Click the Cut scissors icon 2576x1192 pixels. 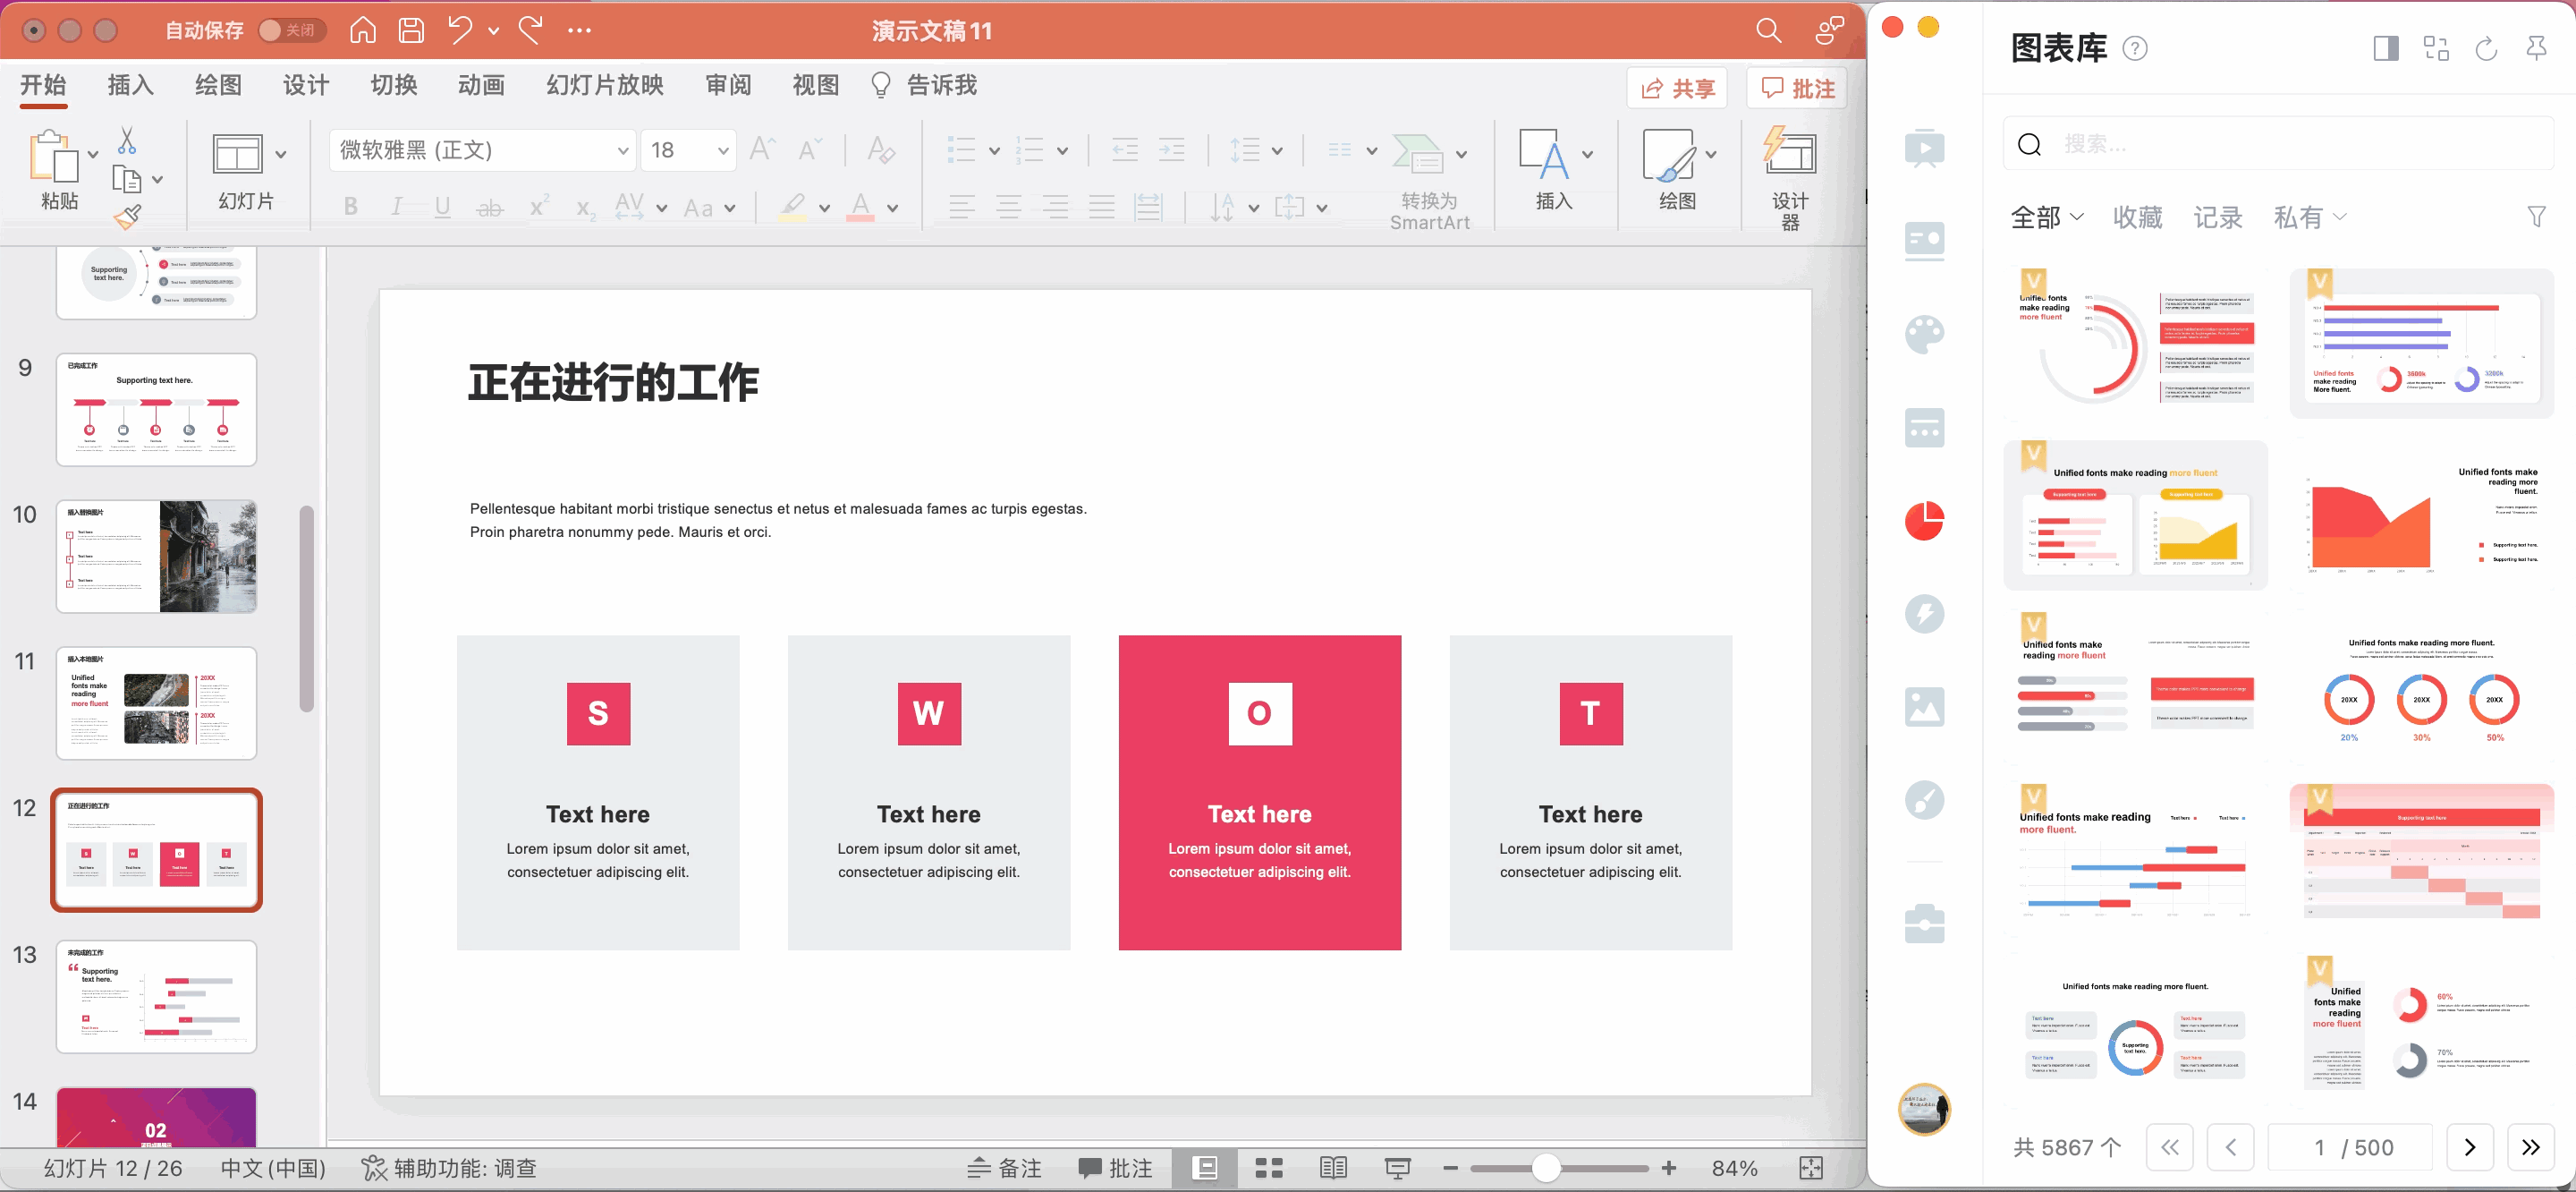pos(127,140)
